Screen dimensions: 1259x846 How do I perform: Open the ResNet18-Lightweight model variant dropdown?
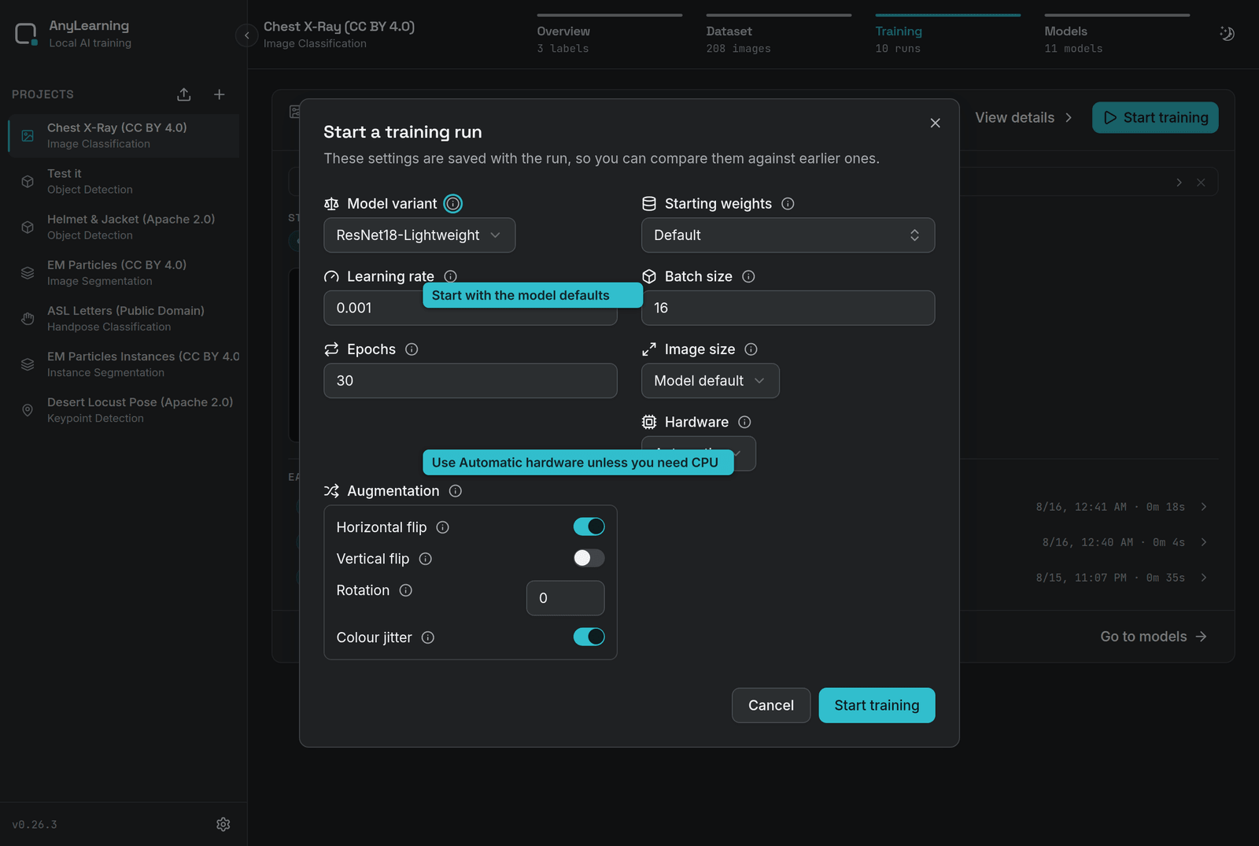(x=419, y=235)
